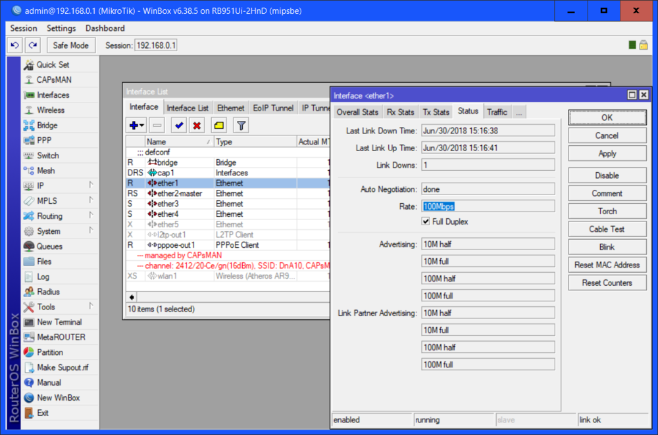This screenshot has width=658, height=435.
Task: Switch to Ethernet tab in Interface List
Action: click(x=230, y=108)
